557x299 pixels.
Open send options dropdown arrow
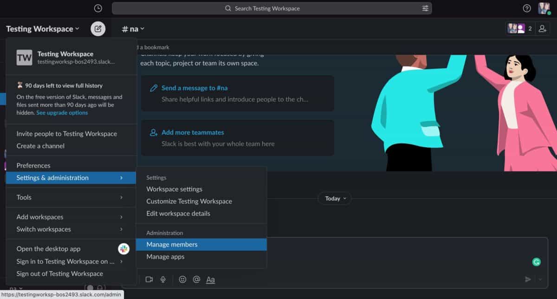pyautogui.click(x=540, y=279)
